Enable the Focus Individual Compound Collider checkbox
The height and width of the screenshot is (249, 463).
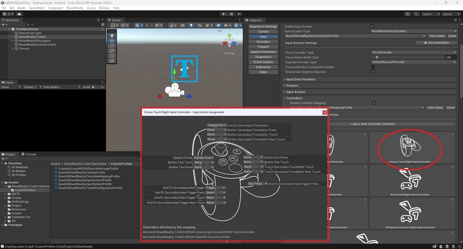373,67
